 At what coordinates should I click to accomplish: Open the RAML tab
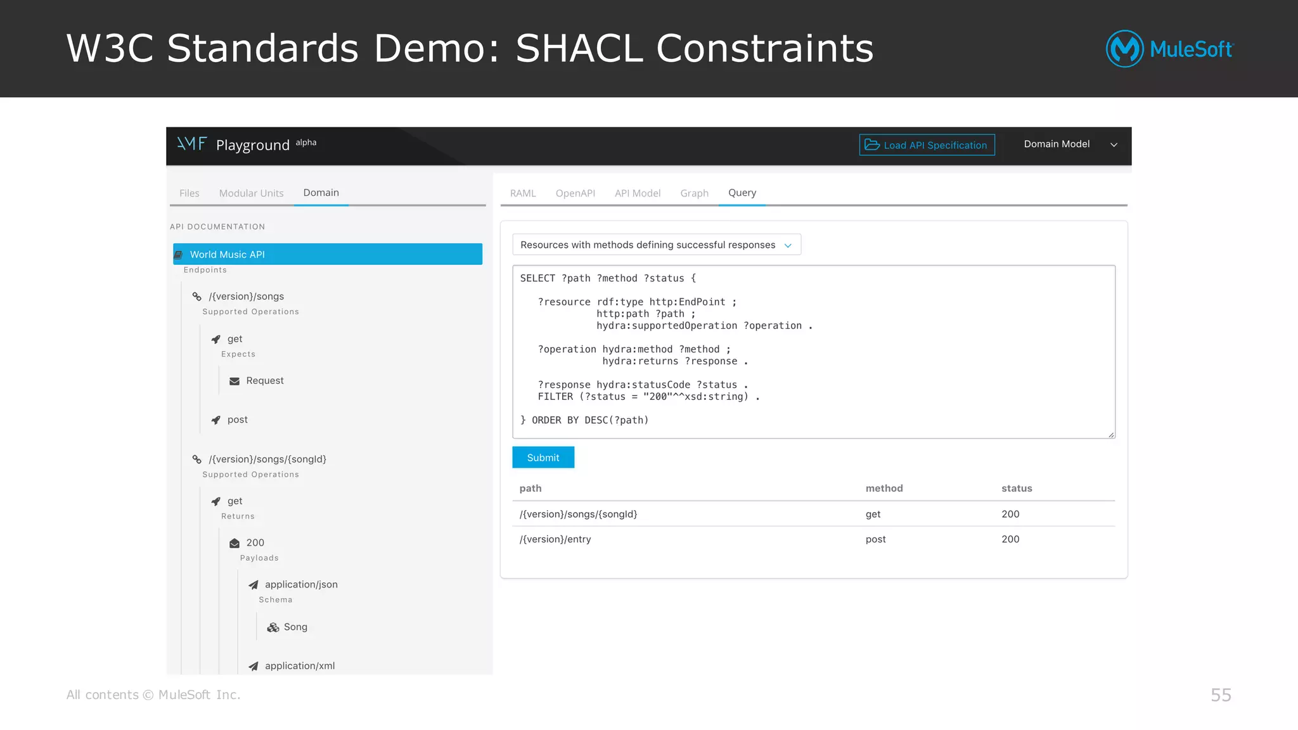(523, 193)
